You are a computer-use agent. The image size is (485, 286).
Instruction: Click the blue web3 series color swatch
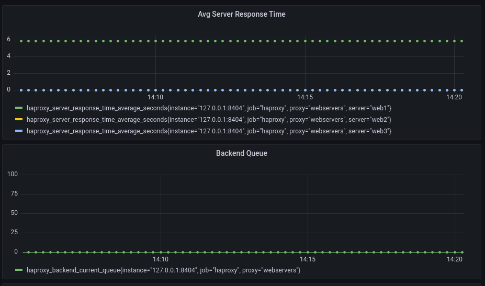tap(19, 131)
